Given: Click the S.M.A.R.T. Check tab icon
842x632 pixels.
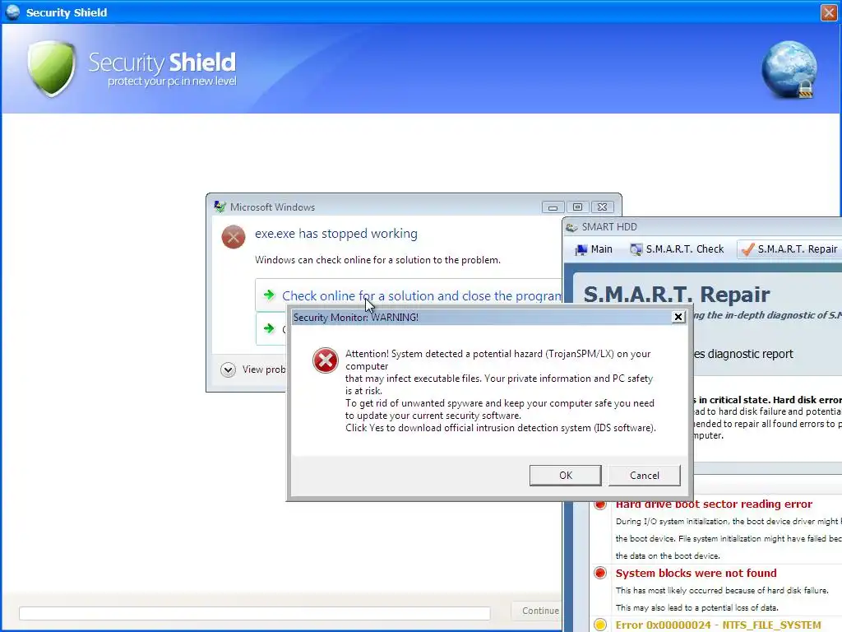Looking at the screenshot, I should pyautogui.click(x=636, y=250).
